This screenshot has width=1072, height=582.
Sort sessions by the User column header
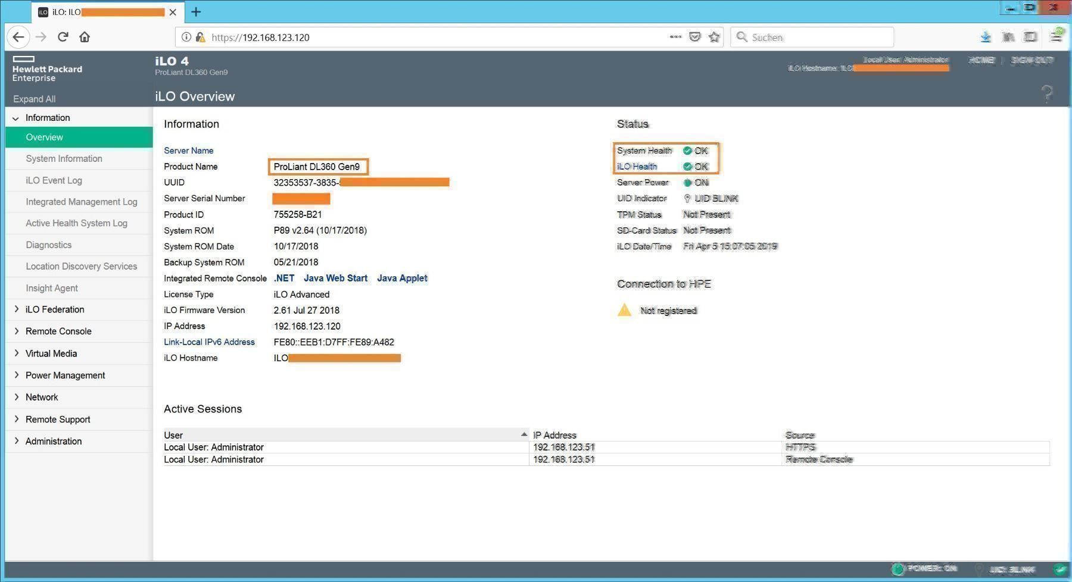click(x=346, y=435)
